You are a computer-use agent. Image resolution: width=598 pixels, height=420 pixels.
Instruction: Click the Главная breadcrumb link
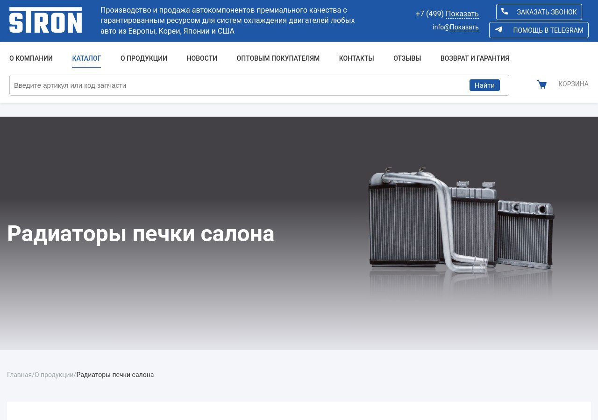(19, 375)
